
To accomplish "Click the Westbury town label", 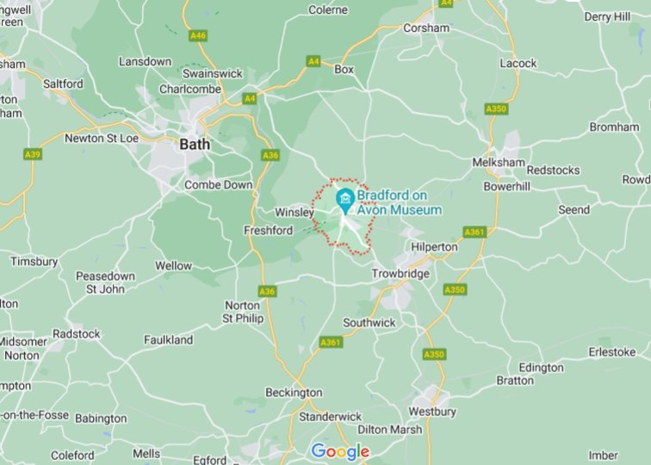I will 432,412.
